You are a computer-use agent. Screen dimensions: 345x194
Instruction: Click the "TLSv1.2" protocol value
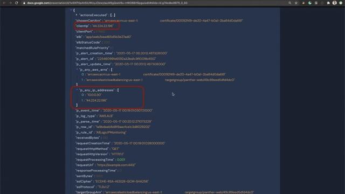tap(104, 187)
